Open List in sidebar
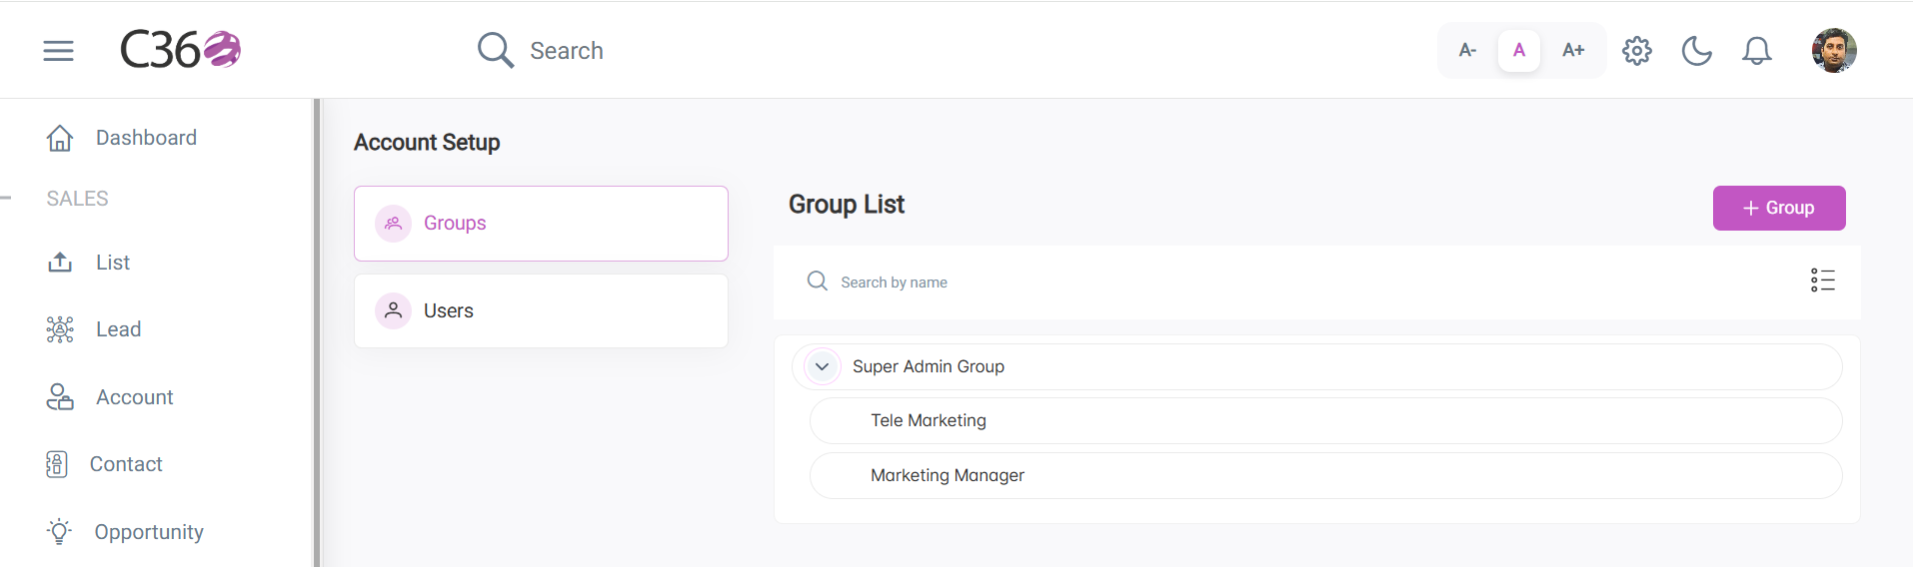This screenshot has height=567, width=1913. [x=113, y=263]
